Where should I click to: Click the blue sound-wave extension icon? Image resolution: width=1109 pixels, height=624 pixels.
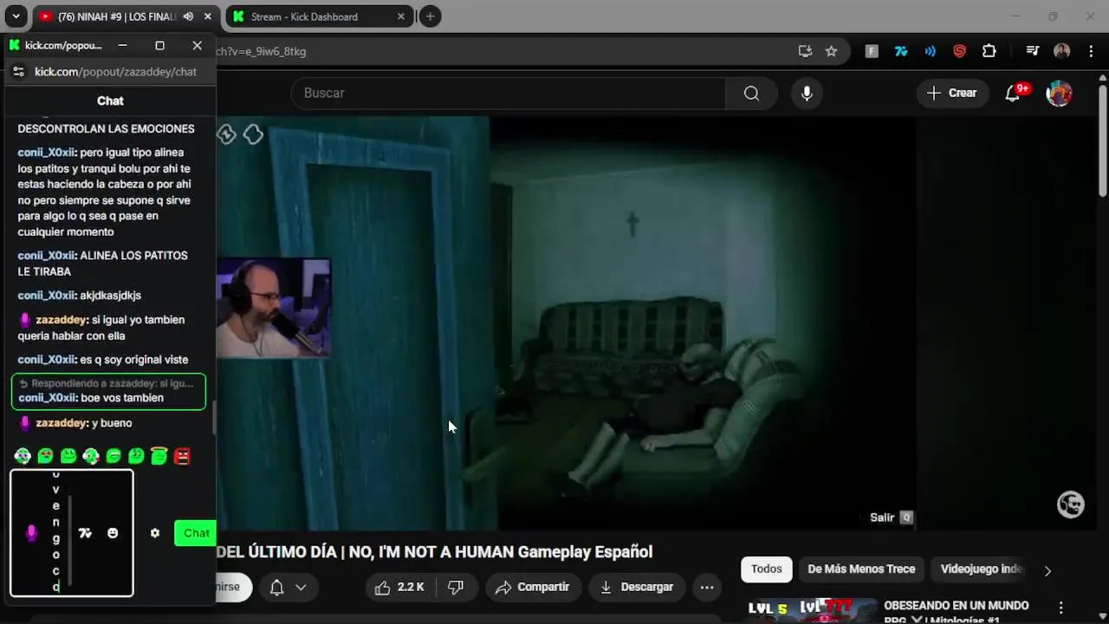click(930, 51)
